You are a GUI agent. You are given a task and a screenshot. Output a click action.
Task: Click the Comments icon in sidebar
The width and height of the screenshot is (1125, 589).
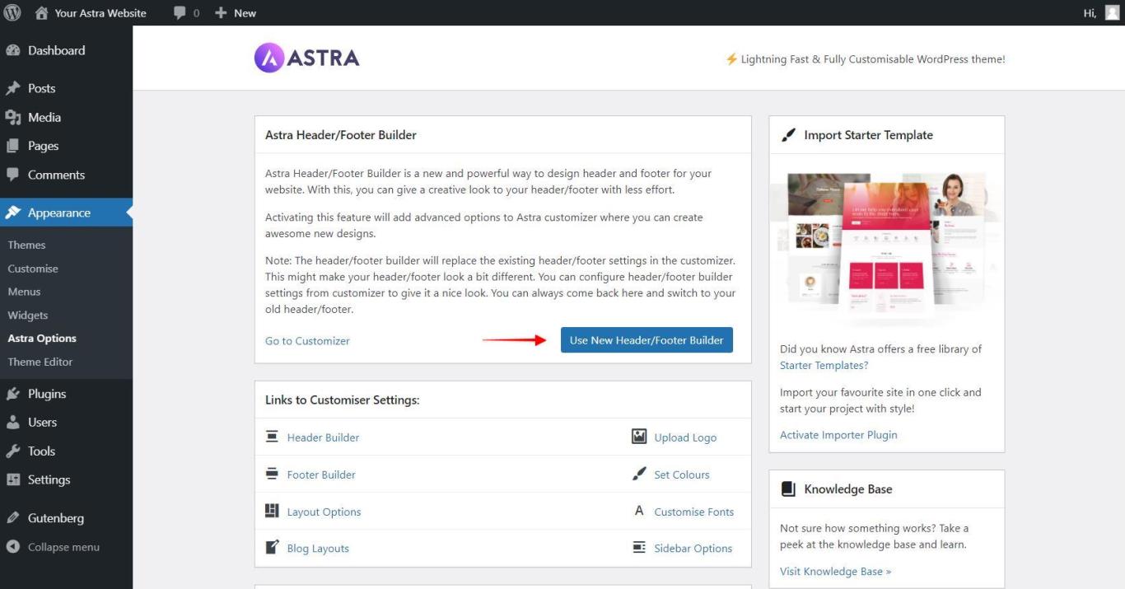[x=12, y=175]
